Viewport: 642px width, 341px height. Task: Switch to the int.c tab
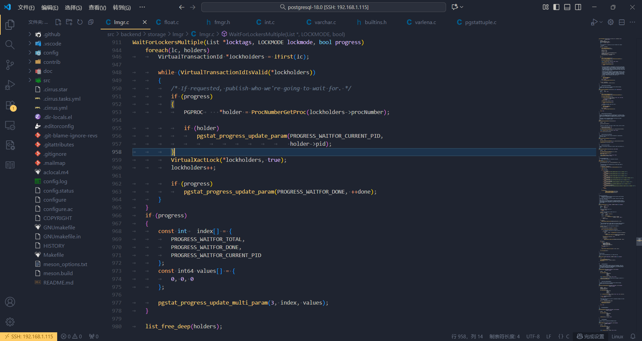pyautogui.click(x=269, y=22)
